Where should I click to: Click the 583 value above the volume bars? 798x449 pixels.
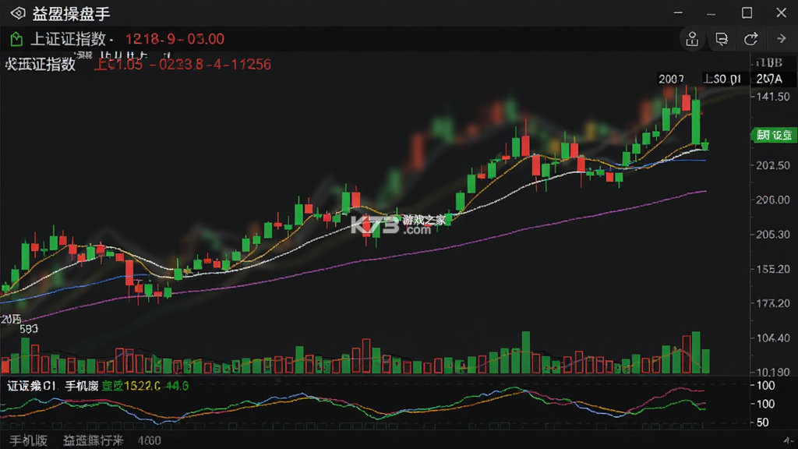coord(29,329)
